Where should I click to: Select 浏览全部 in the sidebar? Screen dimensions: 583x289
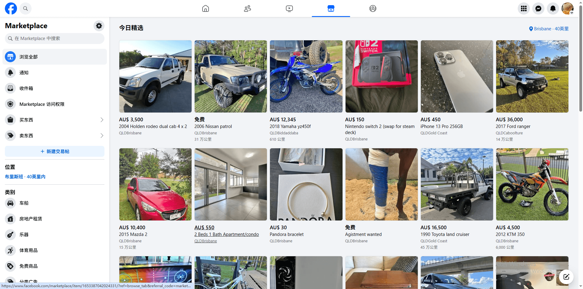[55, 57]
